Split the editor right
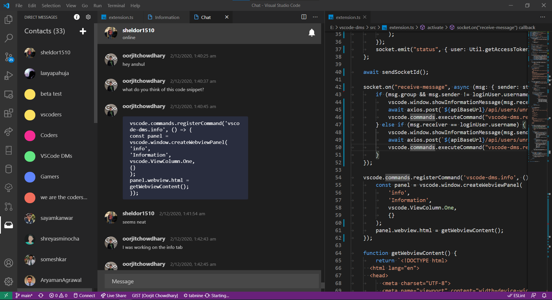The width and height of the screenshot is (552, 300). 304,17
